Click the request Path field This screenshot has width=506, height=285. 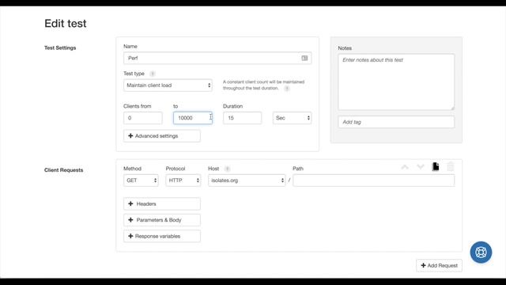pyautogui.click(x=374, y=180)
